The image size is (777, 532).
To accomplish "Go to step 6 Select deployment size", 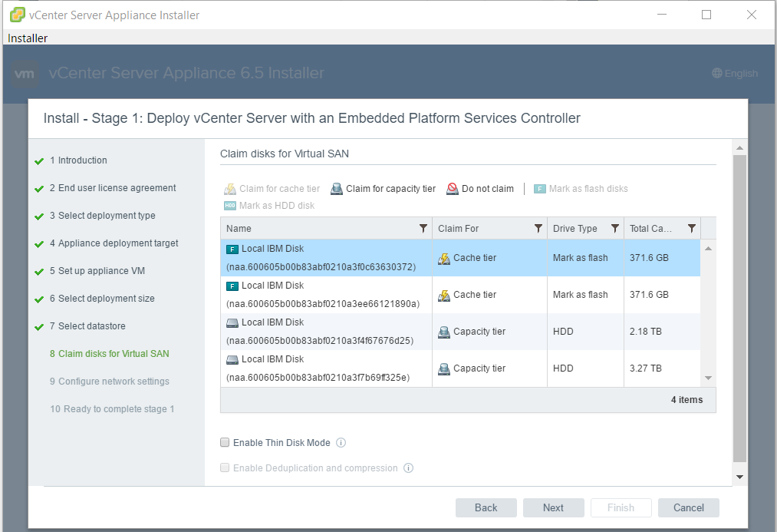I will point(102,299).
